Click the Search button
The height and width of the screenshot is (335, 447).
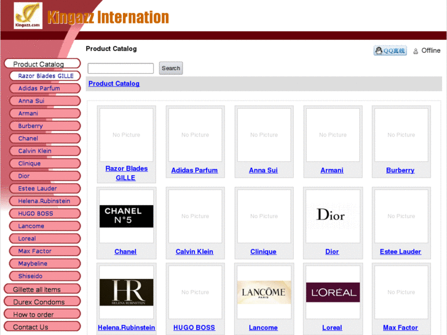pyautogui.click(x=171, y=68)
